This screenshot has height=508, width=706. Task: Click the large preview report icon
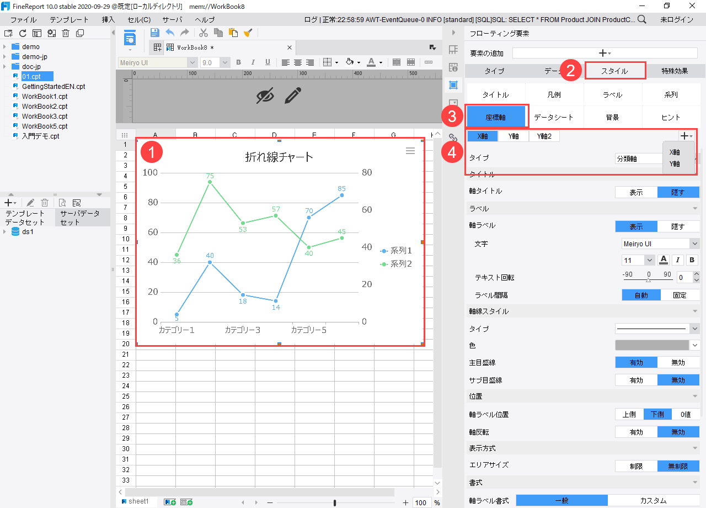pyautogui.click(x=131, y=39)
